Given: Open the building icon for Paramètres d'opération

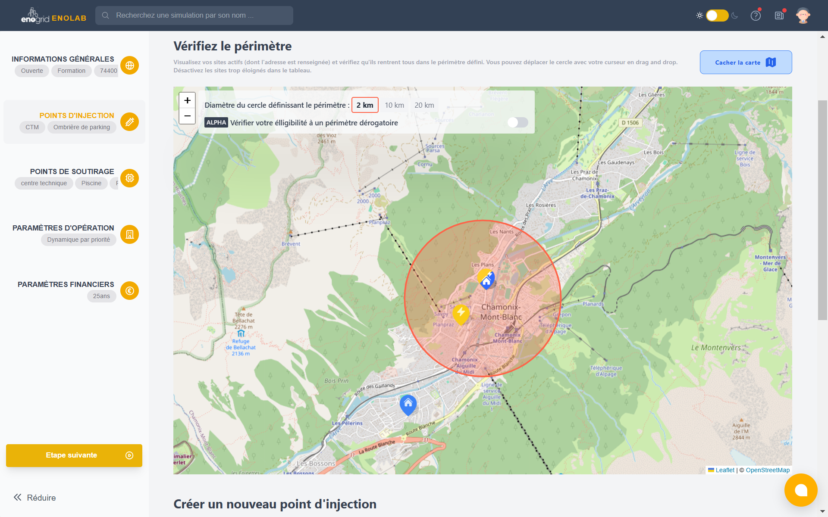Looking at the screenshot, I should pos(129,234).
